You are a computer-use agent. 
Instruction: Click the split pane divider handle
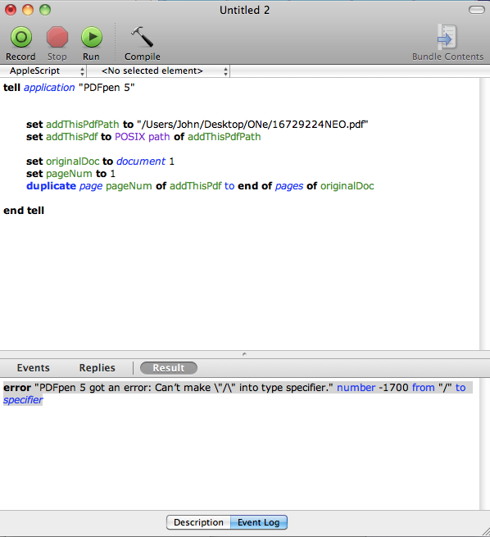244,354
